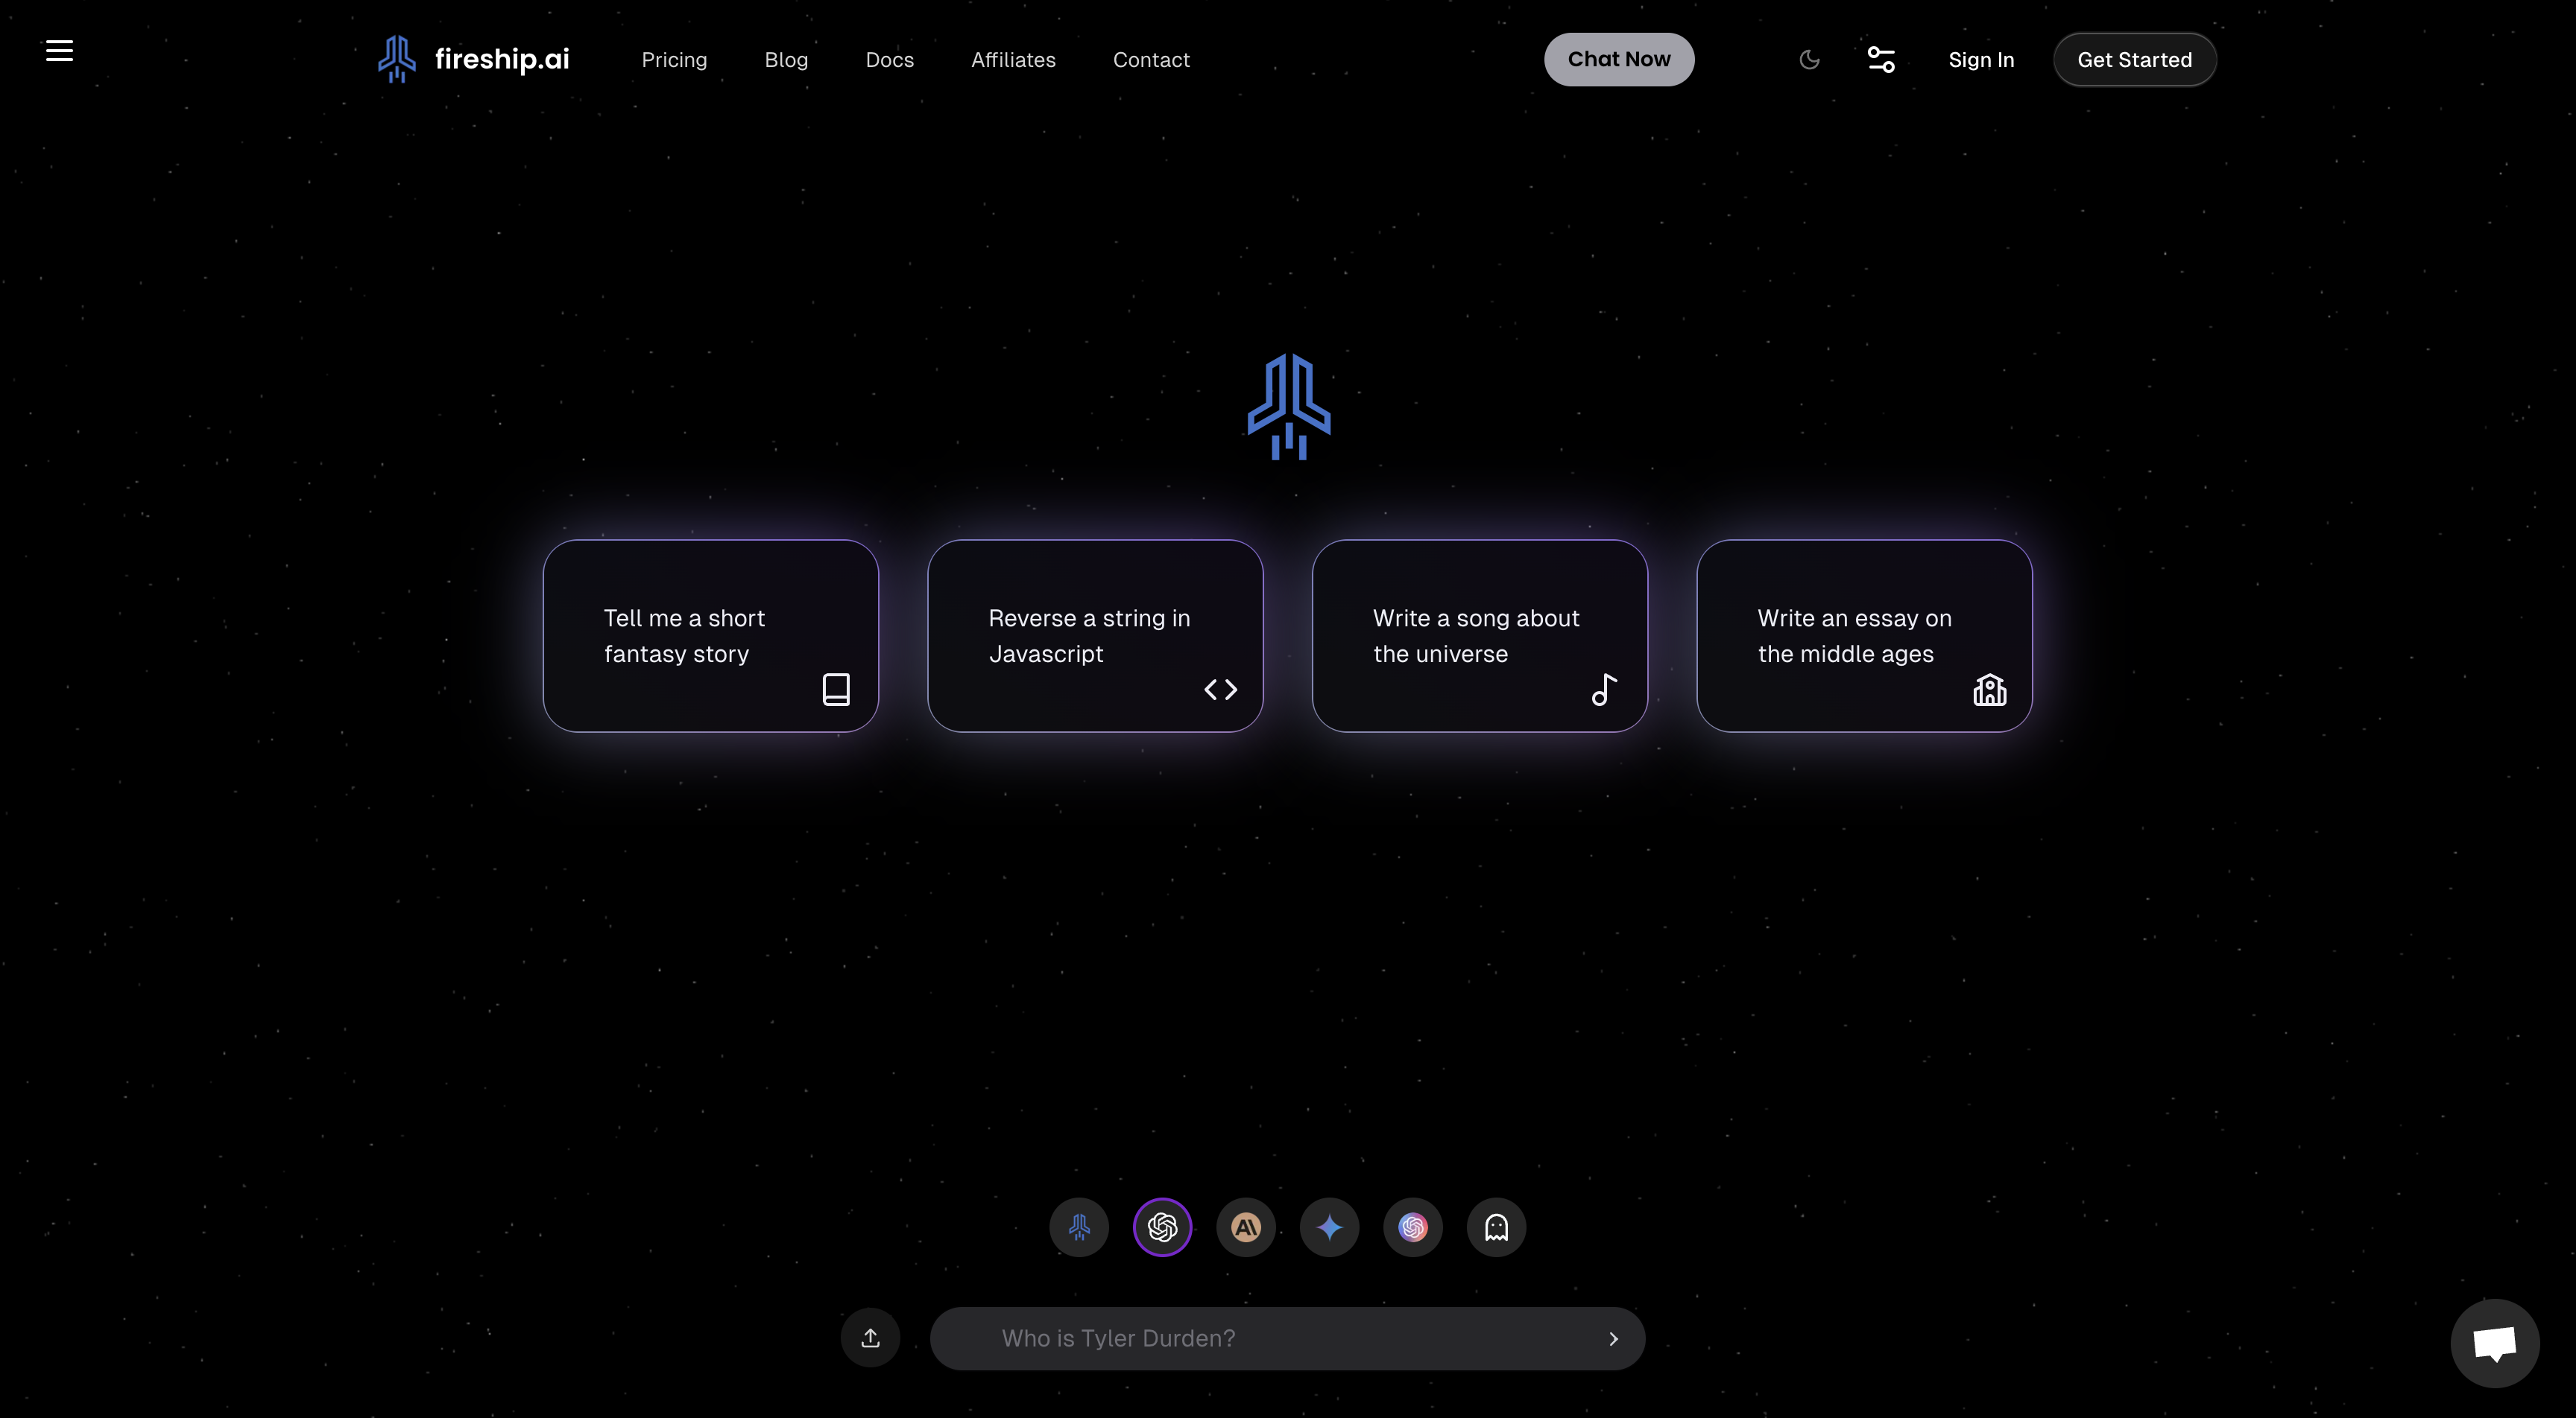Viewport: 2576px width, 1418px height.
Task: Select the OpenAI ChatGPT model icon
Action: 1162,1227
